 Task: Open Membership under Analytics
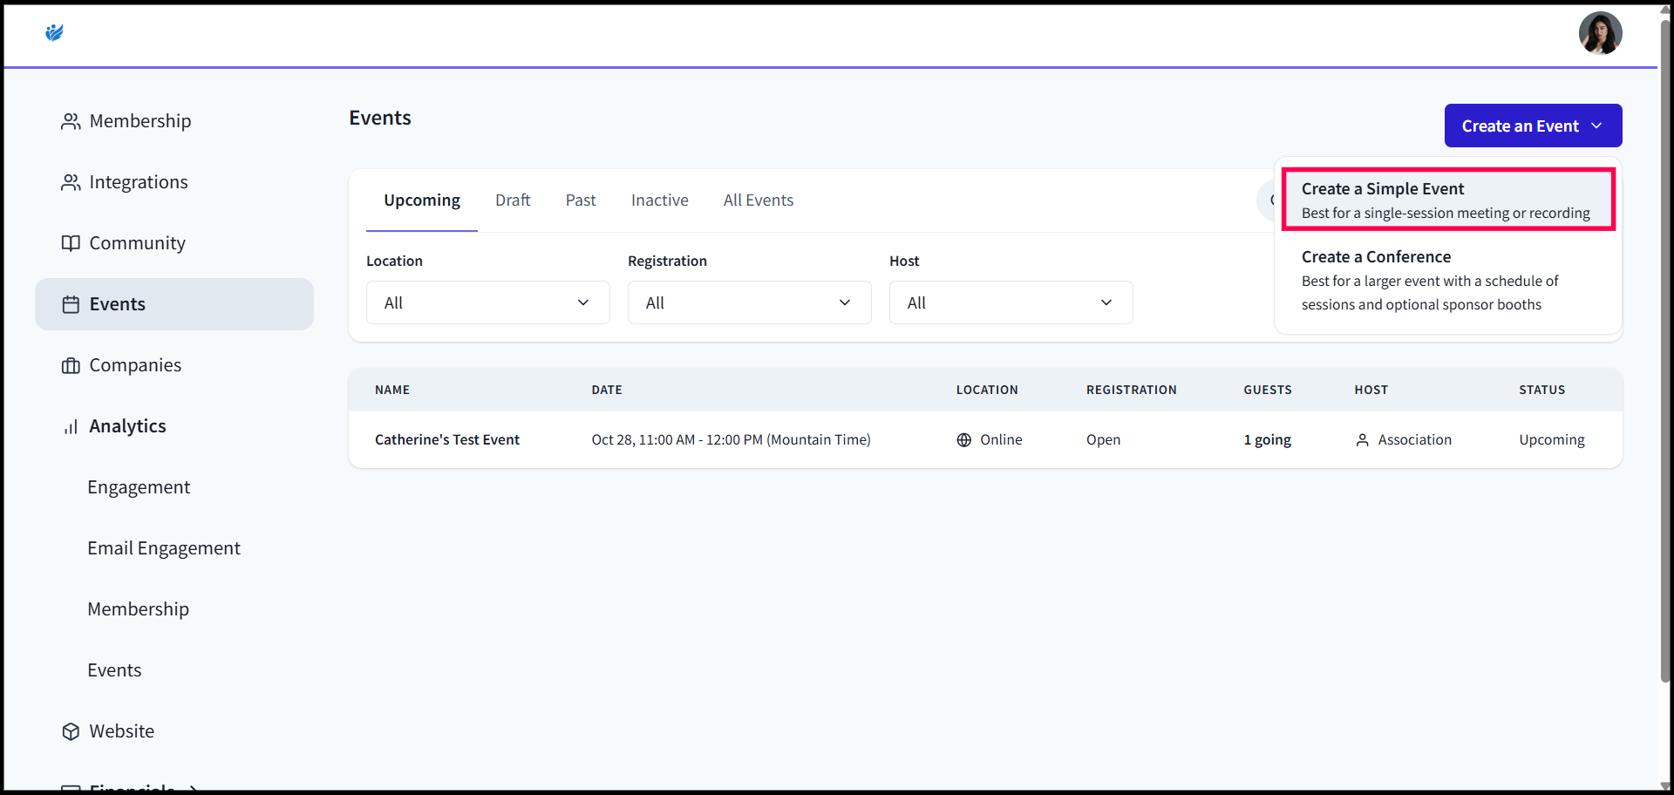(138, 609)
